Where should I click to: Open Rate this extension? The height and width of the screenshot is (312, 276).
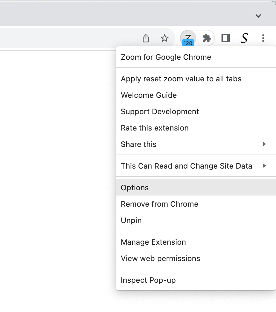[x=155, y=128]
